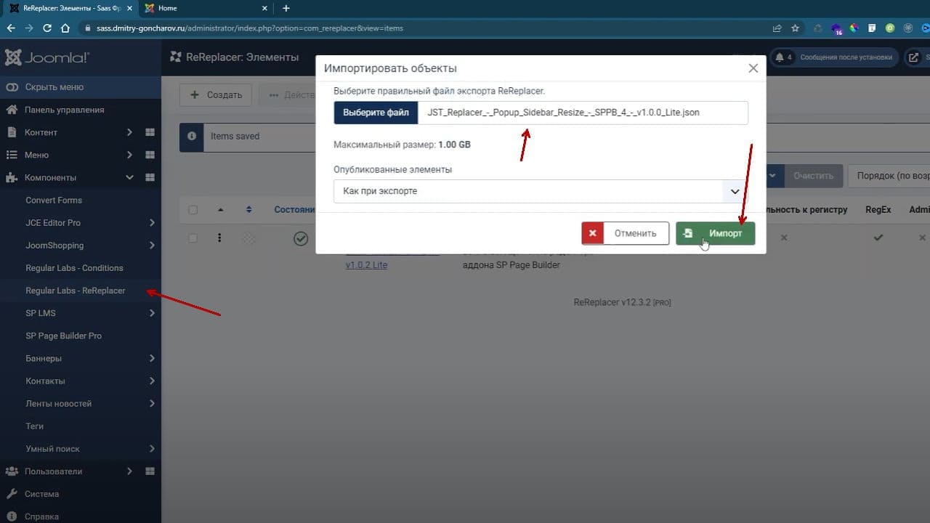Open the v1.0.2 Lite item link
This screenshot has height=523, width=930.
click(x=366, y=265)
